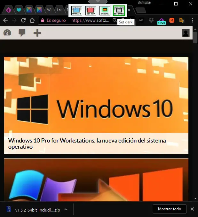Collapse the overlay panel handle arrow
Screen dimensions: 198x217
coord(98,2)
